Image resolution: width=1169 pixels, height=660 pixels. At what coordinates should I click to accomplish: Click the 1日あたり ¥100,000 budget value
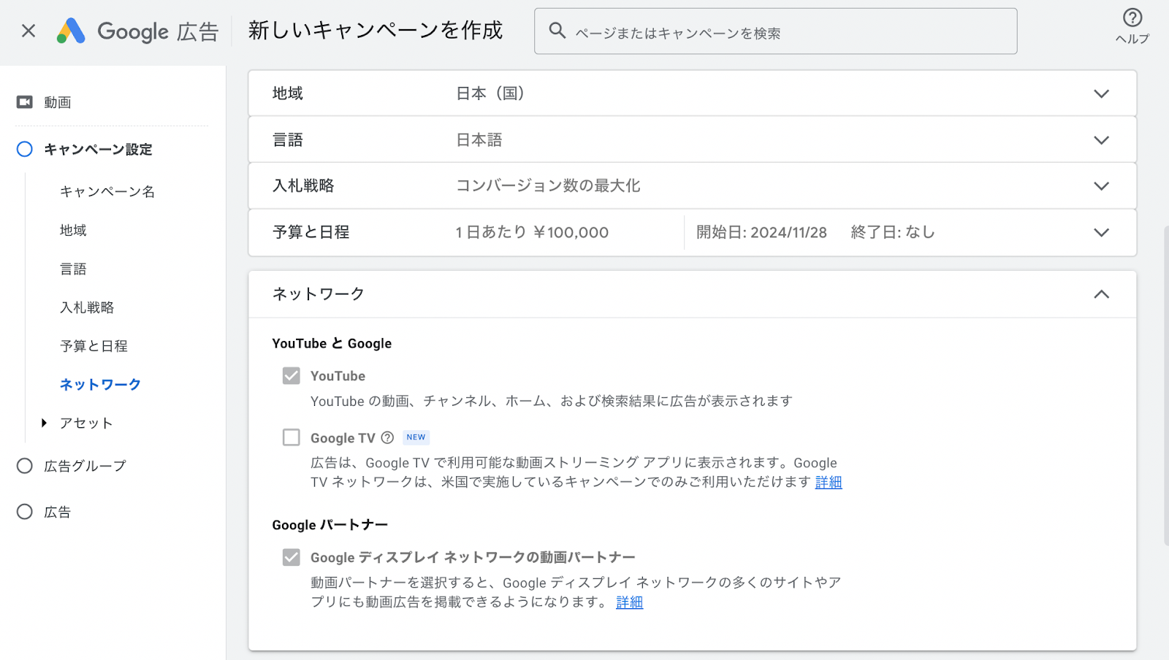(532, 232)
